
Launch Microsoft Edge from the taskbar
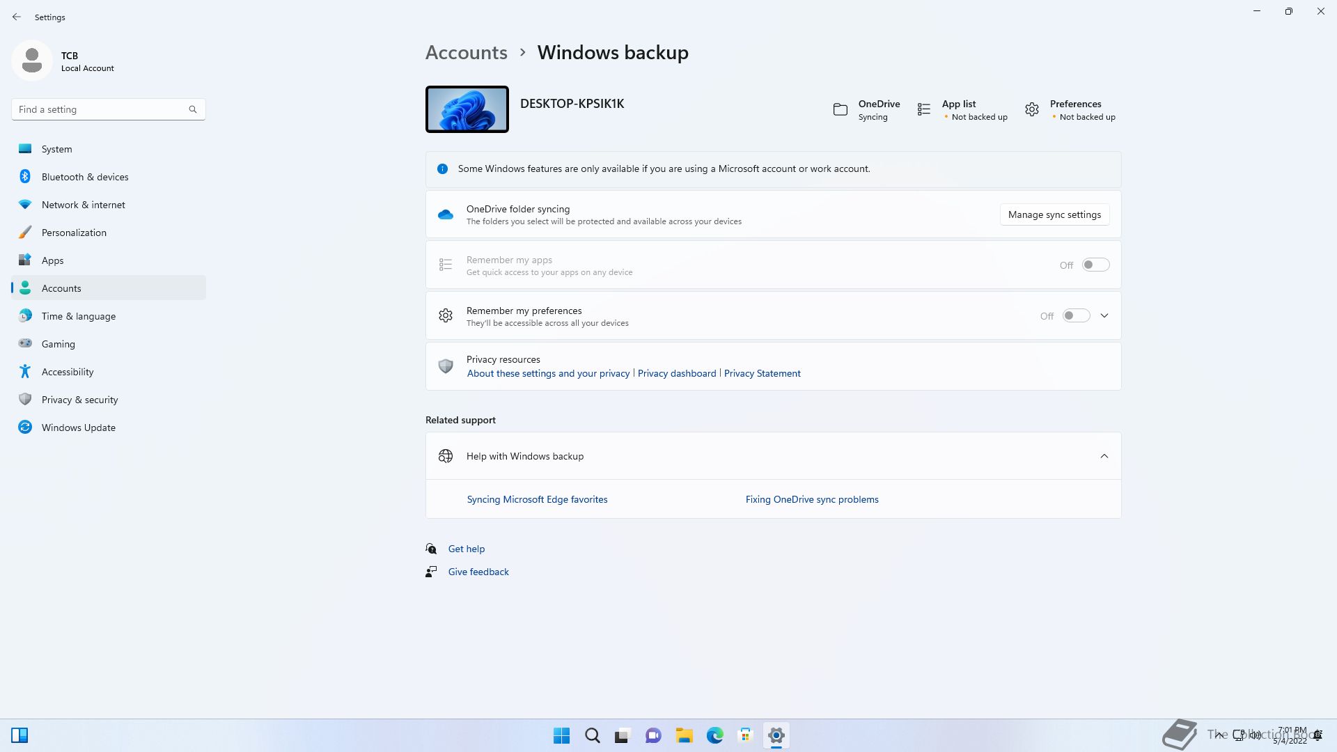[714, 735]
